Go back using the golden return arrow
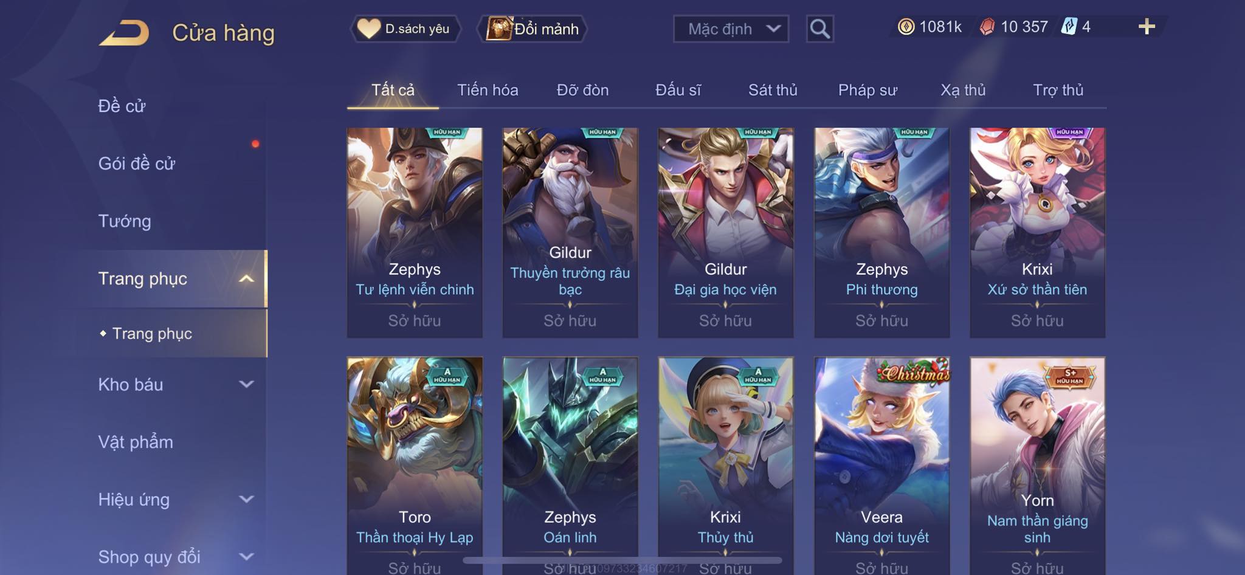Screen dimensions: 1245x575 pos(124,33)
